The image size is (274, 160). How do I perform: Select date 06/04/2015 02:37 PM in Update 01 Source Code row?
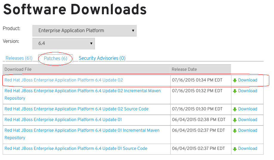pyautogui.click(x=198, y=148)
